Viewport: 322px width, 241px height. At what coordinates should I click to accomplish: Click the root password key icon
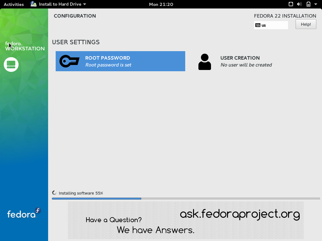pyautogui.click(x=69, y=61)
